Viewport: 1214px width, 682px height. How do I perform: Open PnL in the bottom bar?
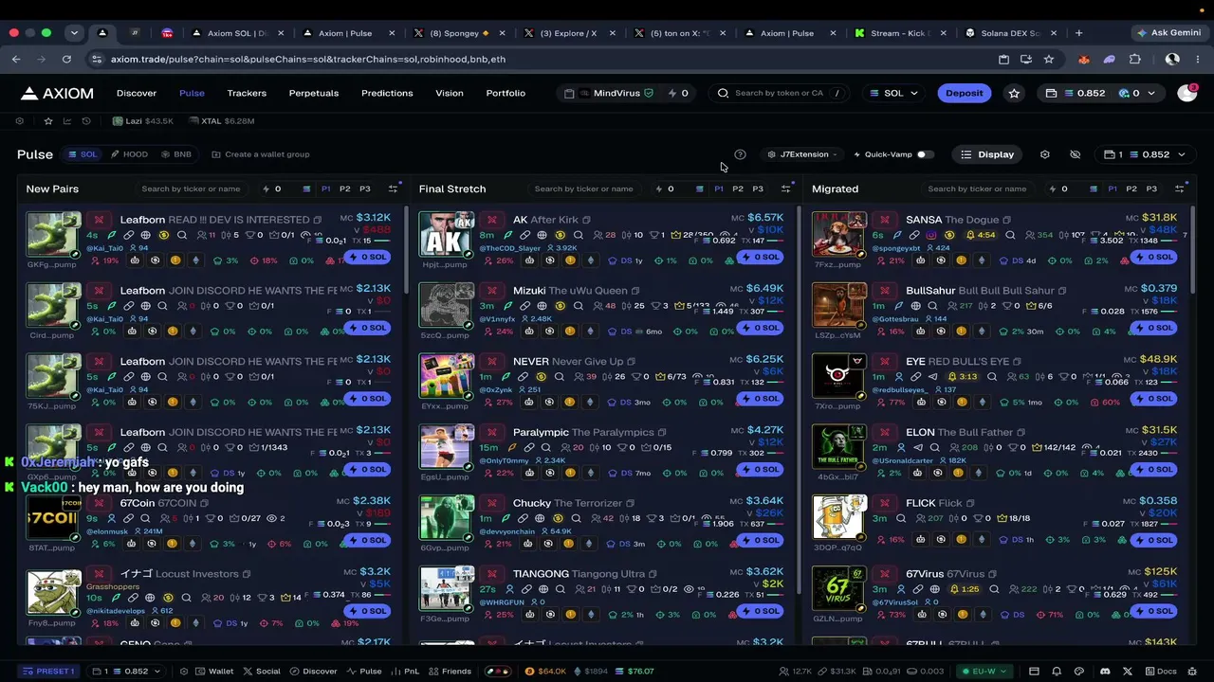point(405,672)
